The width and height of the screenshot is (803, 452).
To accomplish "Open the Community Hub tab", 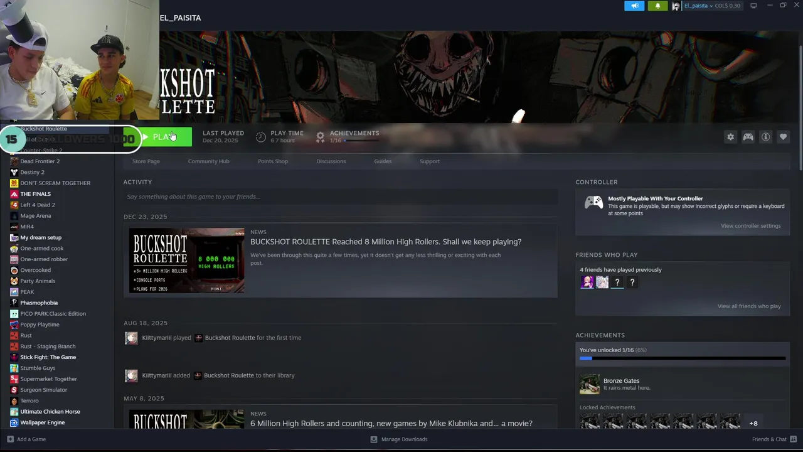I will click(x=208, y=161).
